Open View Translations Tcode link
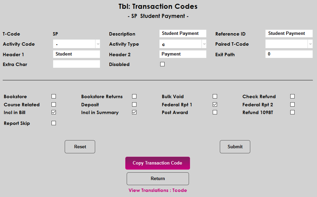This screenshot has height=197, width=317. pyautogui.click(x=158, y=190)
